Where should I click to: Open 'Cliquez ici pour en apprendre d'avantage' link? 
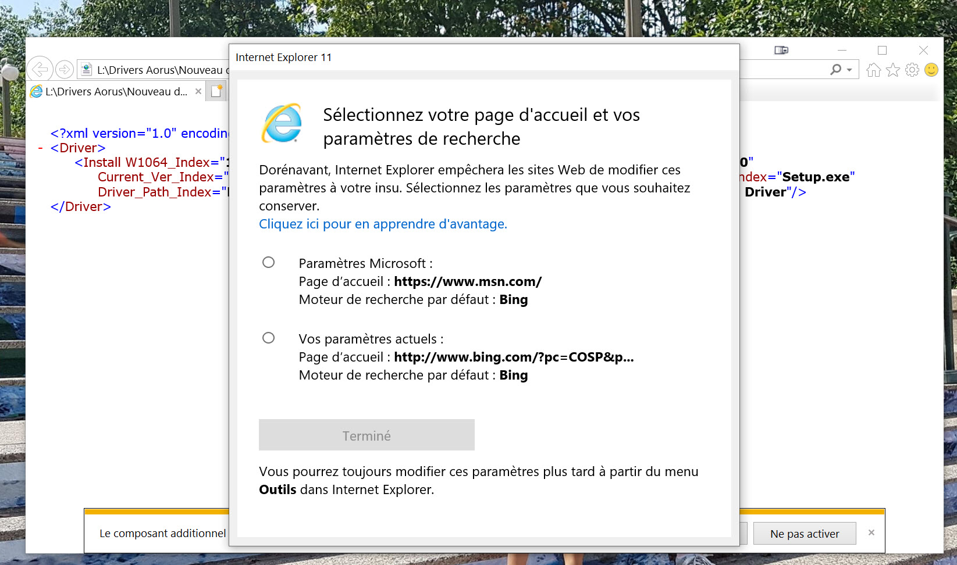click(x=383, y=224)
